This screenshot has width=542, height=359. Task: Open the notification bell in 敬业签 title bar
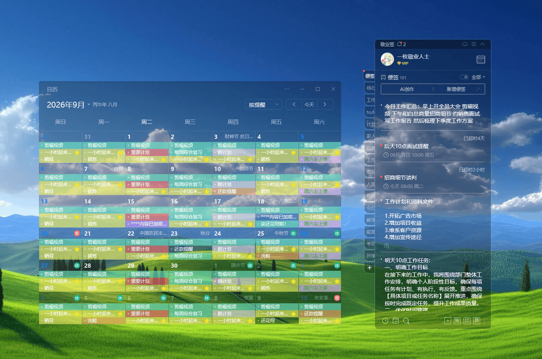399,44
